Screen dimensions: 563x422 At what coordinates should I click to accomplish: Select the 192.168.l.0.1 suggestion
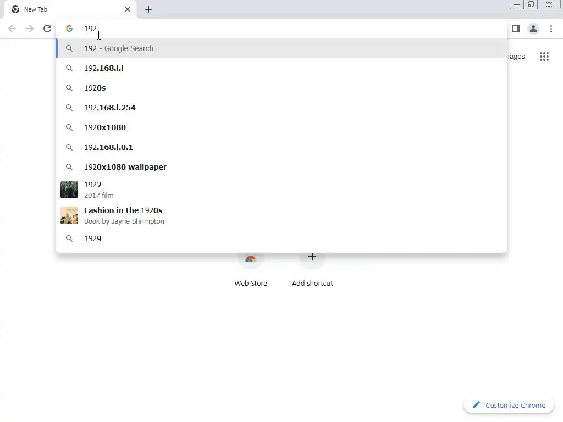[x=281, y=147]
